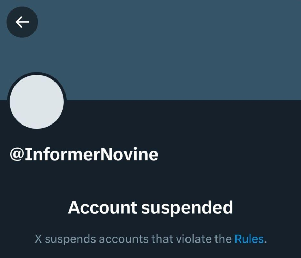Follow the blue Rules text link
Screen dimensions: 301x258
point(249,239)
